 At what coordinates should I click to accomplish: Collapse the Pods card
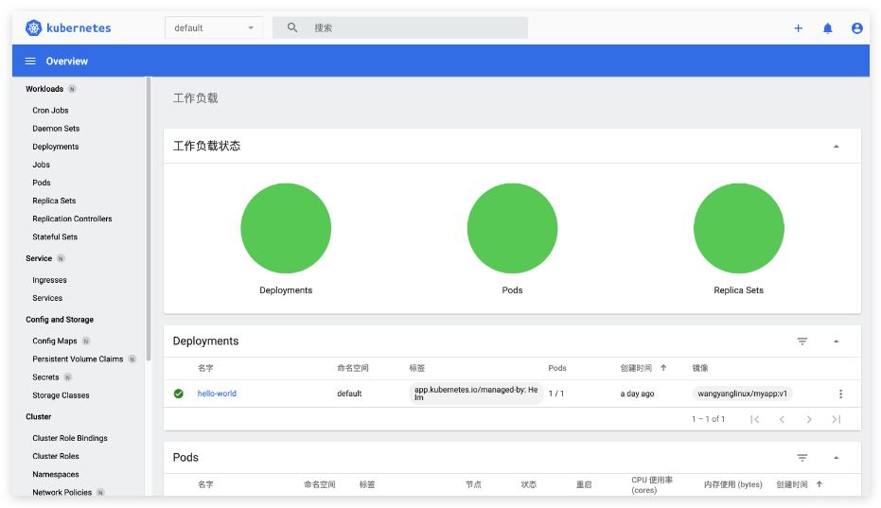click(837, 458)
